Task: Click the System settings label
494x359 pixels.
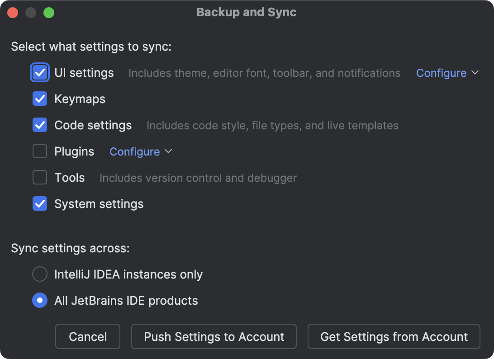Action: click(x=99, y=203)
